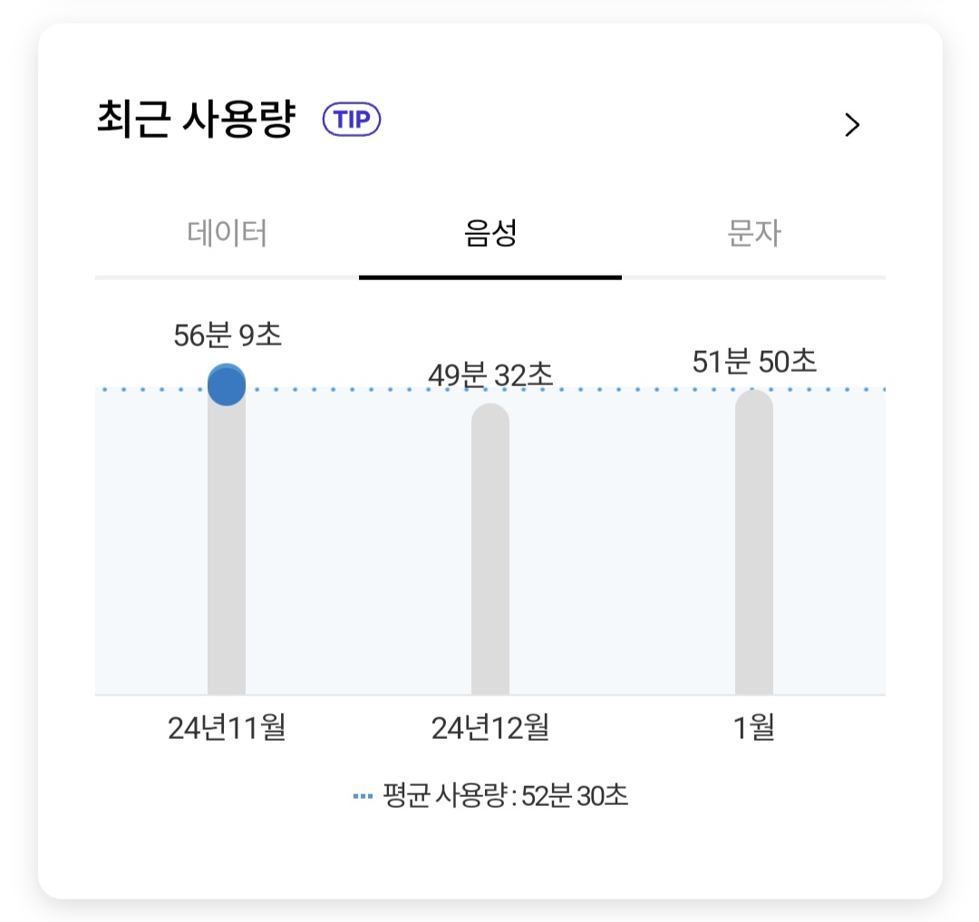Image resolution: width=979 pixels, height=922 pixels.
Task: Select the blue dot on November bar
Action: [227, 384]
